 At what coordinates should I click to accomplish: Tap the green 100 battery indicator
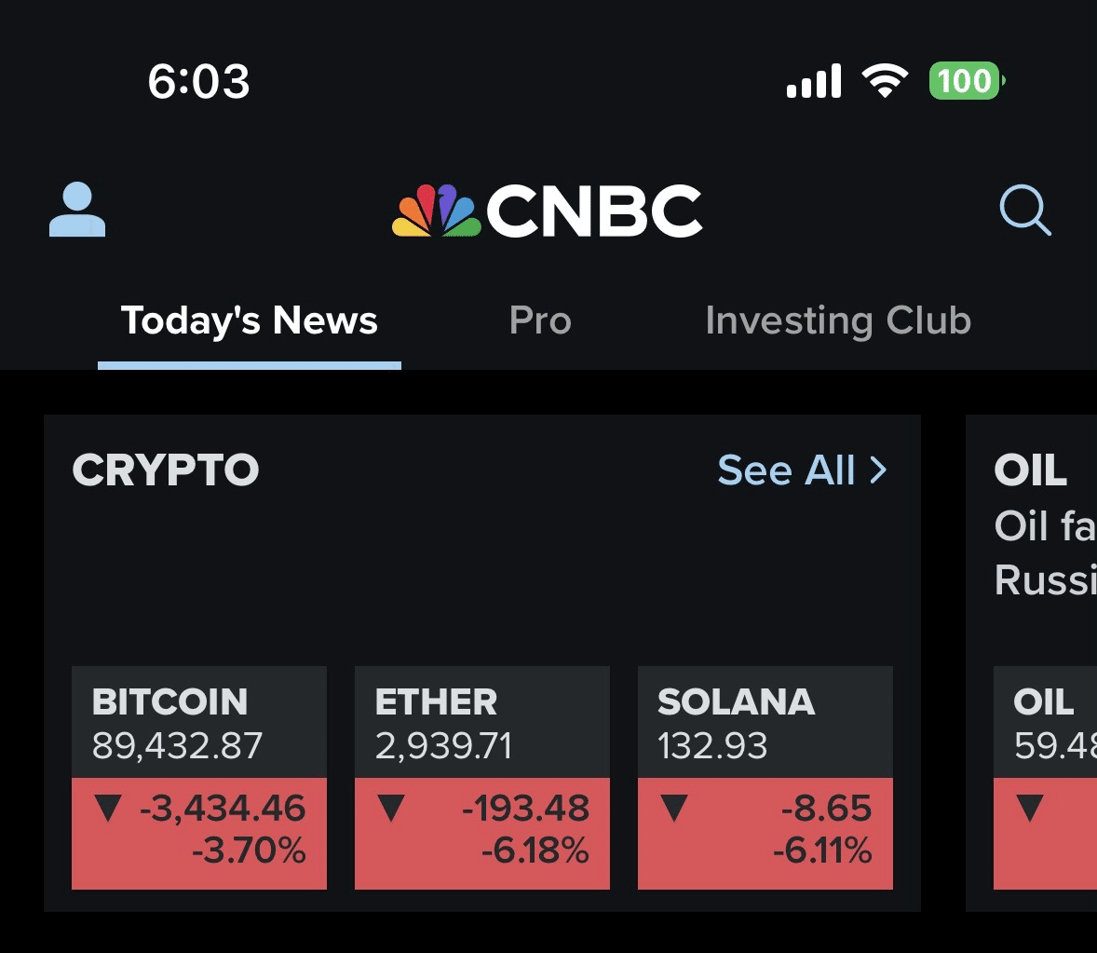pos(966,82)
